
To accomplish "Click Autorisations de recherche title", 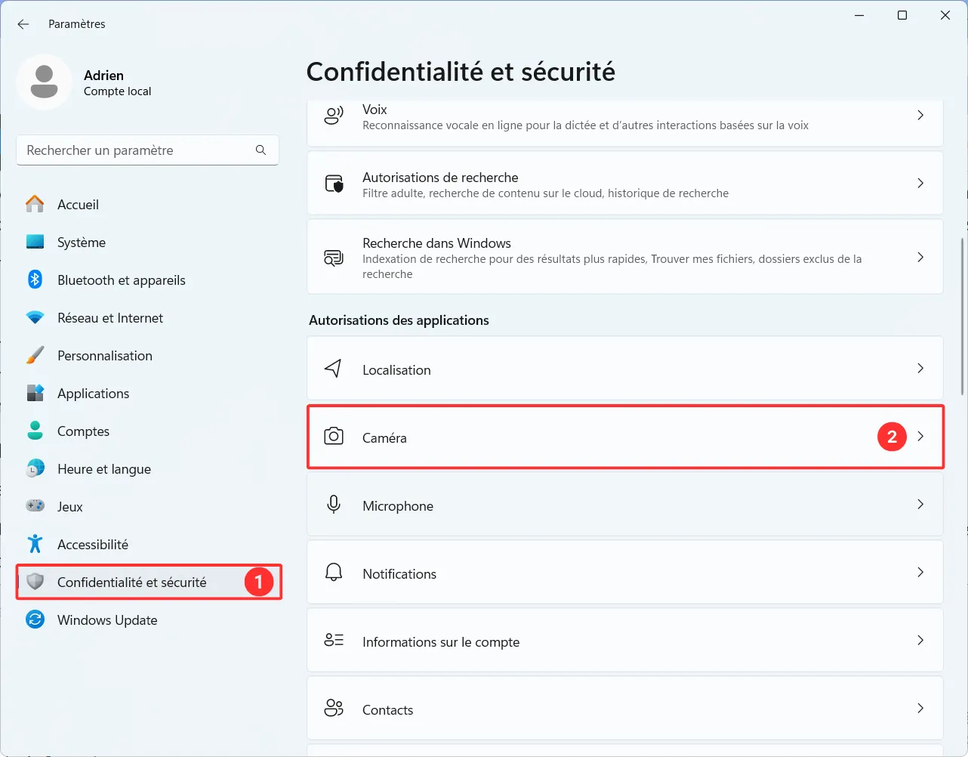I will tap(440, 178).
